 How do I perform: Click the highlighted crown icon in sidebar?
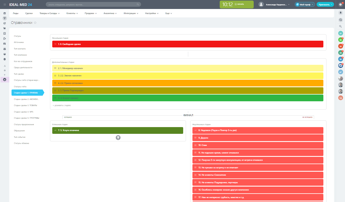coord(4,80)
